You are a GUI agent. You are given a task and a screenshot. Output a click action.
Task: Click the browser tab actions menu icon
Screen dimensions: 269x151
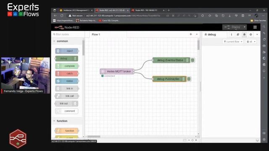(x=55, y=10)
